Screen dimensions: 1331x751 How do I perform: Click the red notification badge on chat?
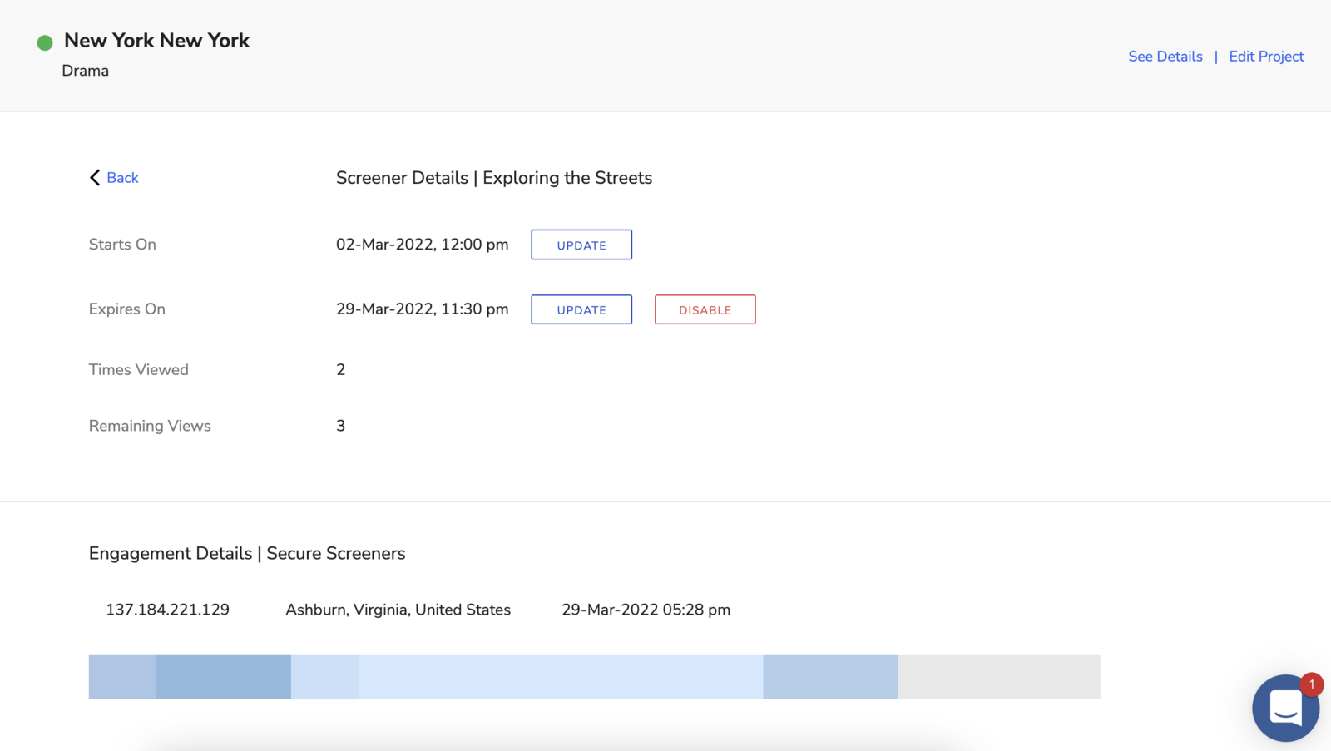point(1312,684)
